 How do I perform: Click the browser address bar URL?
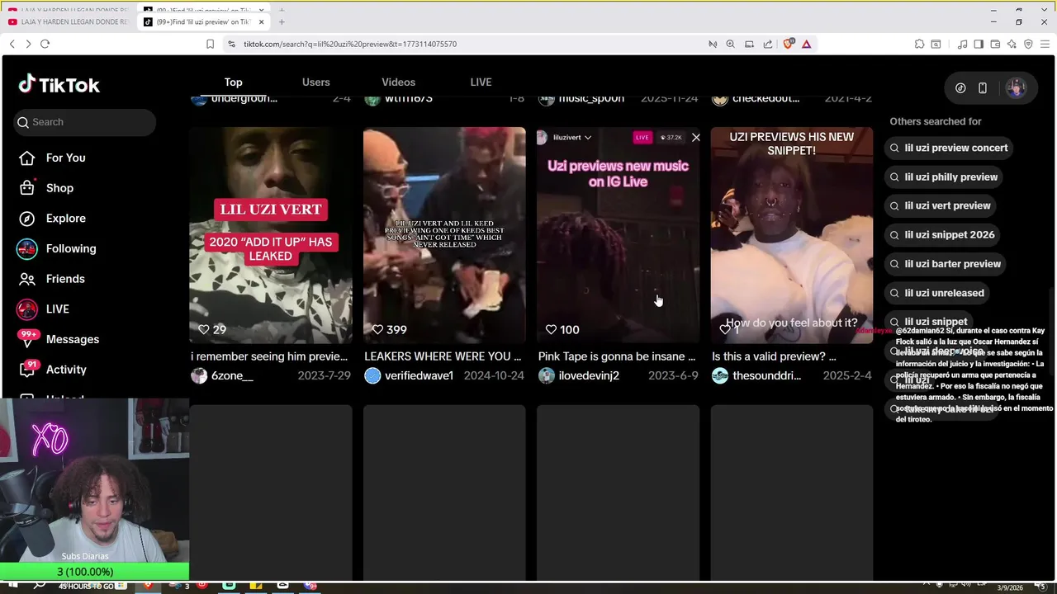[x=350, y=44]
